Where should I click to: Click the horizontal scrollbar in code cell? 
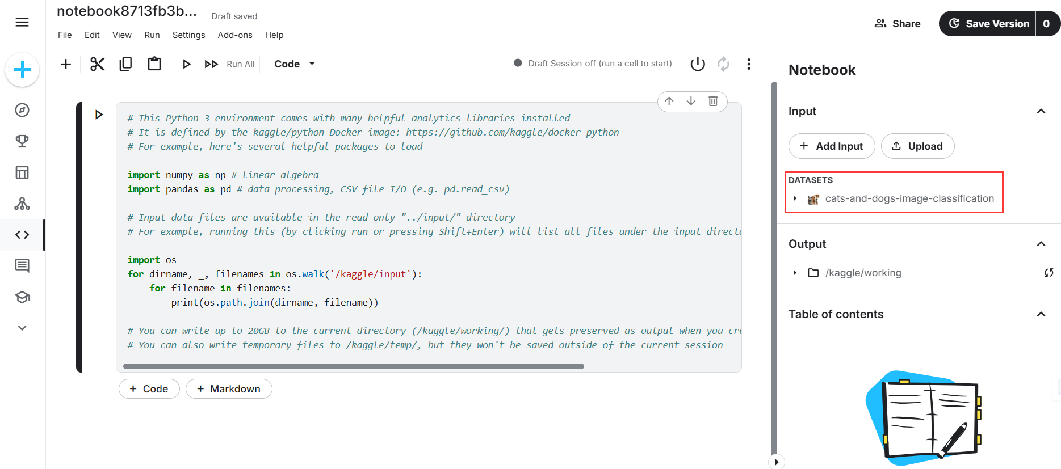(353, 366)
